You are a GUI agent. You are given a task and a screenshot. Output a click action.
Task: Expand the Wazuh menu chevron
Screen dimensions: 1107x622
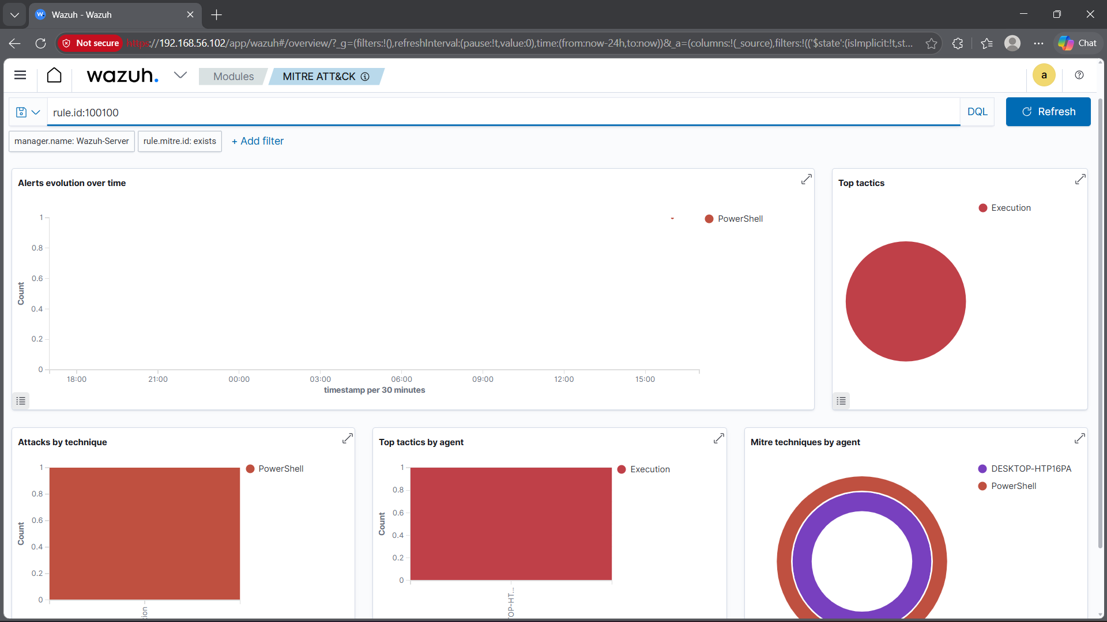[x=180, y=75]
